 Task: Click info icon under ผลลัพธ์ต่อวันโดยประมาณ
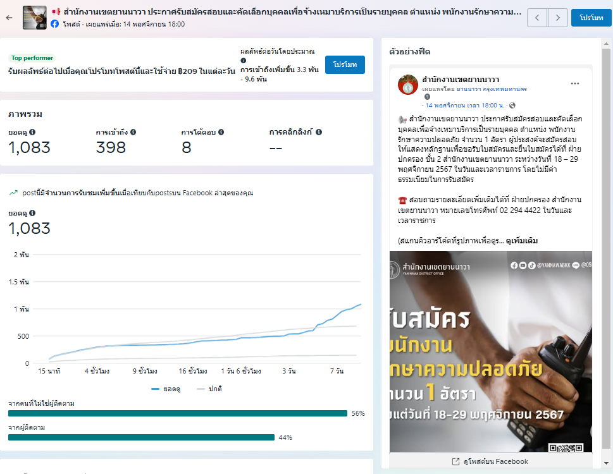(244, 61)
